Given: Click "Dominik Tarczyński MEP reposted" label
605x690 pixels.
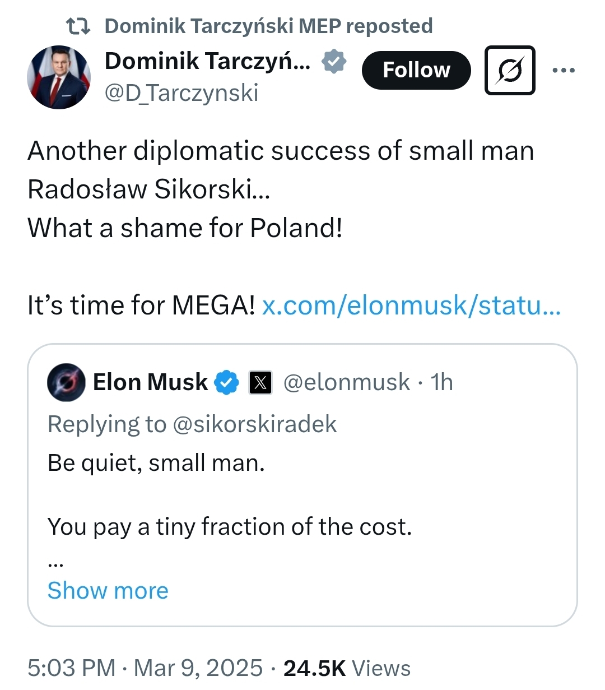Looking at the screenshot, I should tap(268, 26).
